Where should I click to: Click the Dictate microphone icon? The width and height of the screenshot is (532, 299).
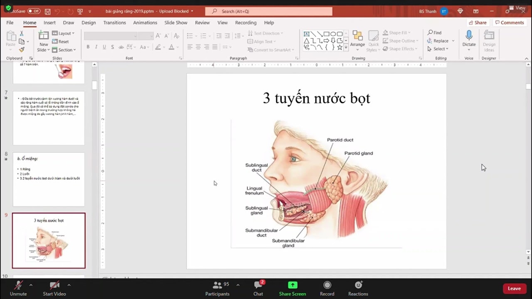tap(469, 36)
